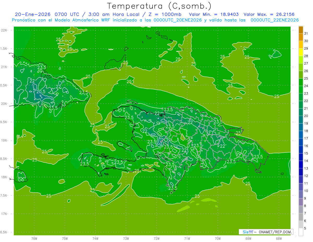This screenshot has height=242, width=313.
Task: Click the "22N" latitude axis label
Action: 4,30
